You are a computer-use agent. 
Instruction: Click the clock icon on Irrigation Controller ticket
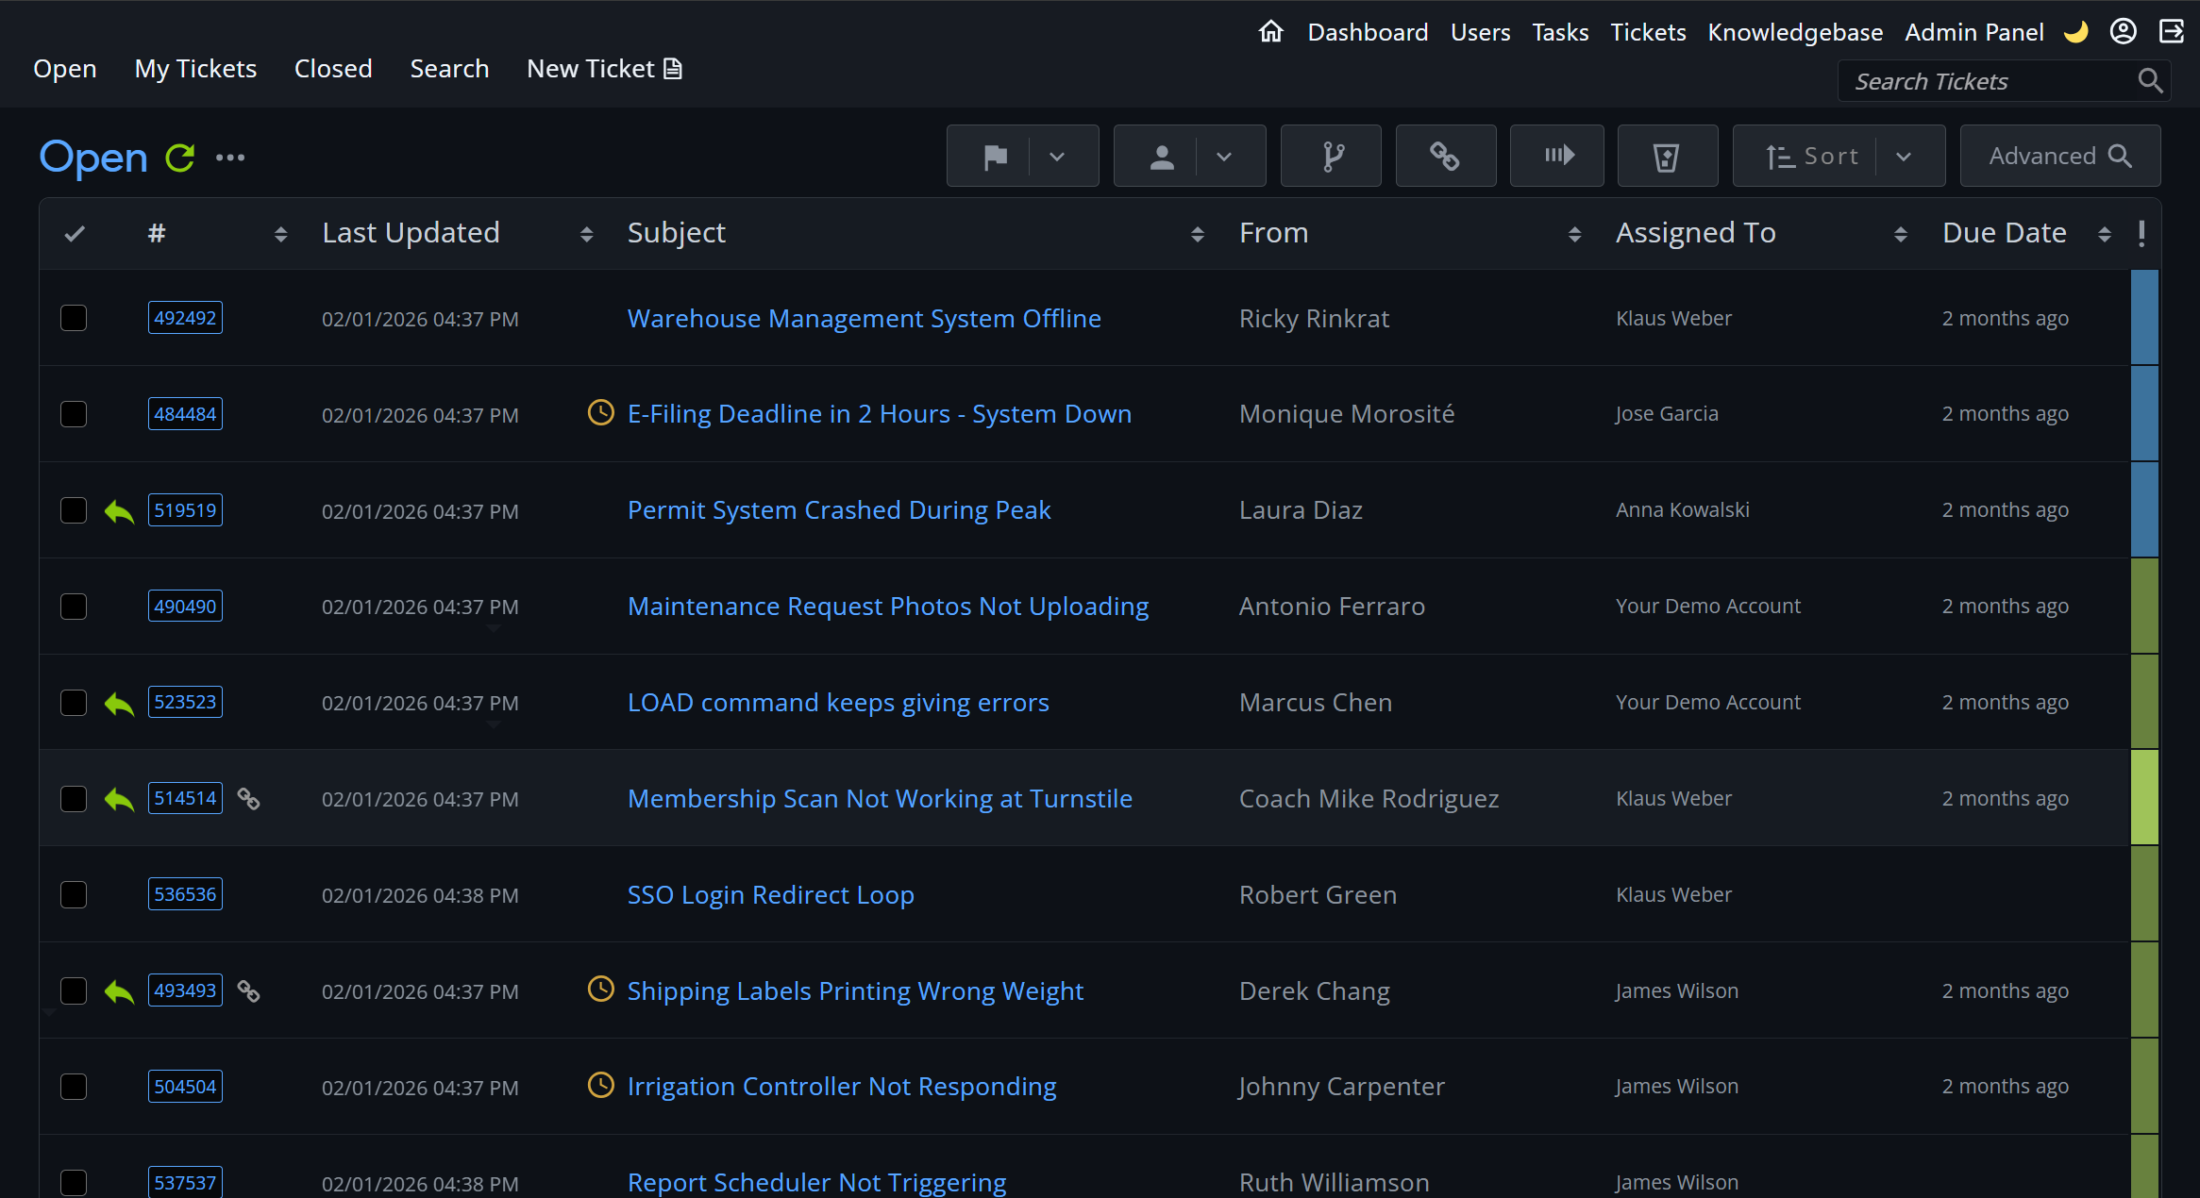coord(600,1086)
